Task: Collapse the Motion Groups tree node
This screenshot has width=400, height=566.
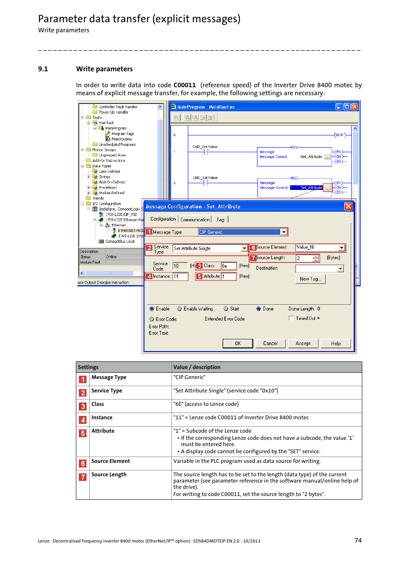Action: coord(82,150)
